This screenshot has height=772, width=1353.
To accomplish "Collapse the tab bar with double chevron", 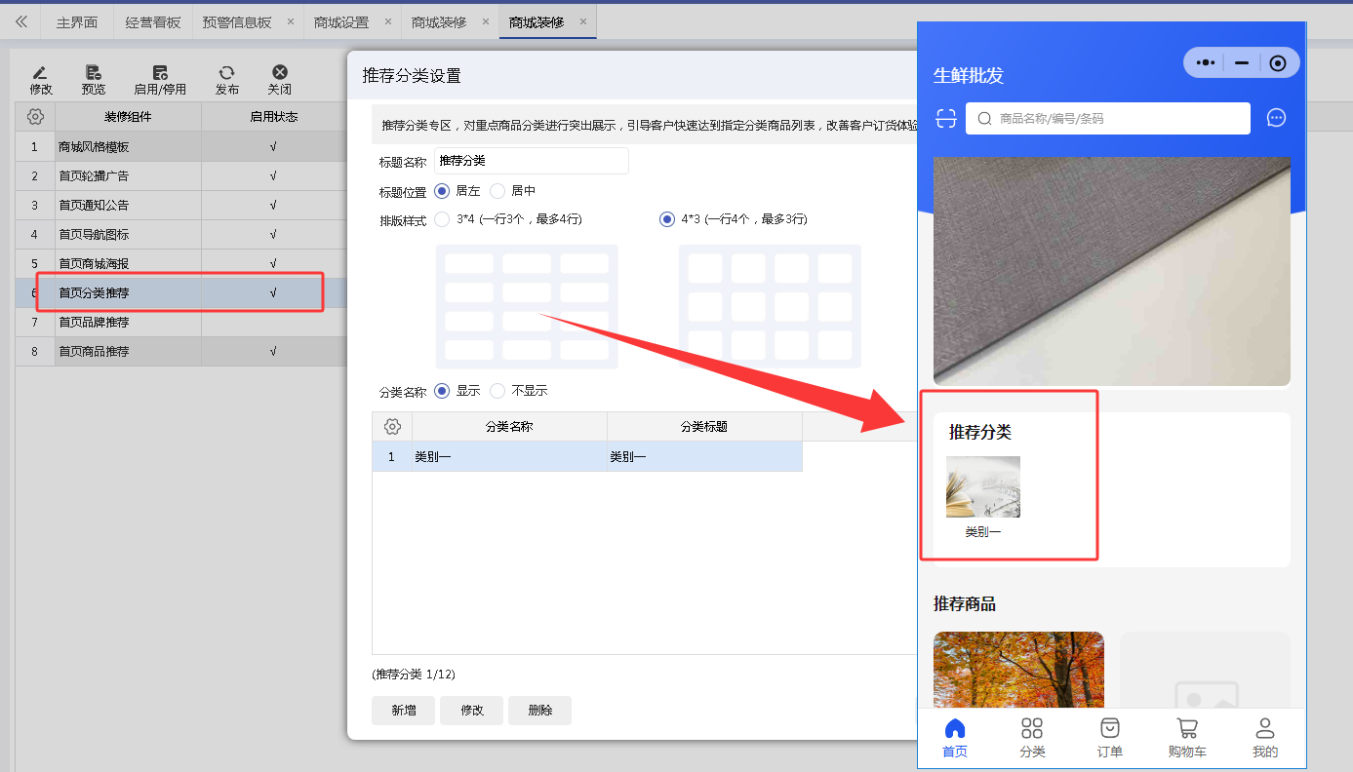I will [x=21, y=21].
